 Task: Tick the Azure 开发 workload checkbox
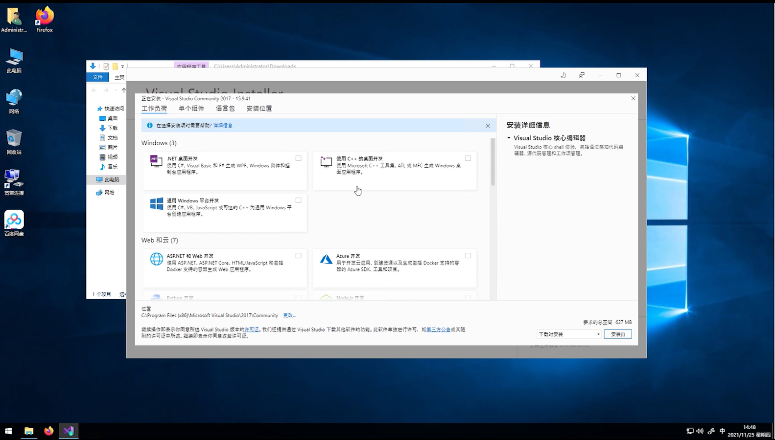pyautogui.click(x=468, y=255)
